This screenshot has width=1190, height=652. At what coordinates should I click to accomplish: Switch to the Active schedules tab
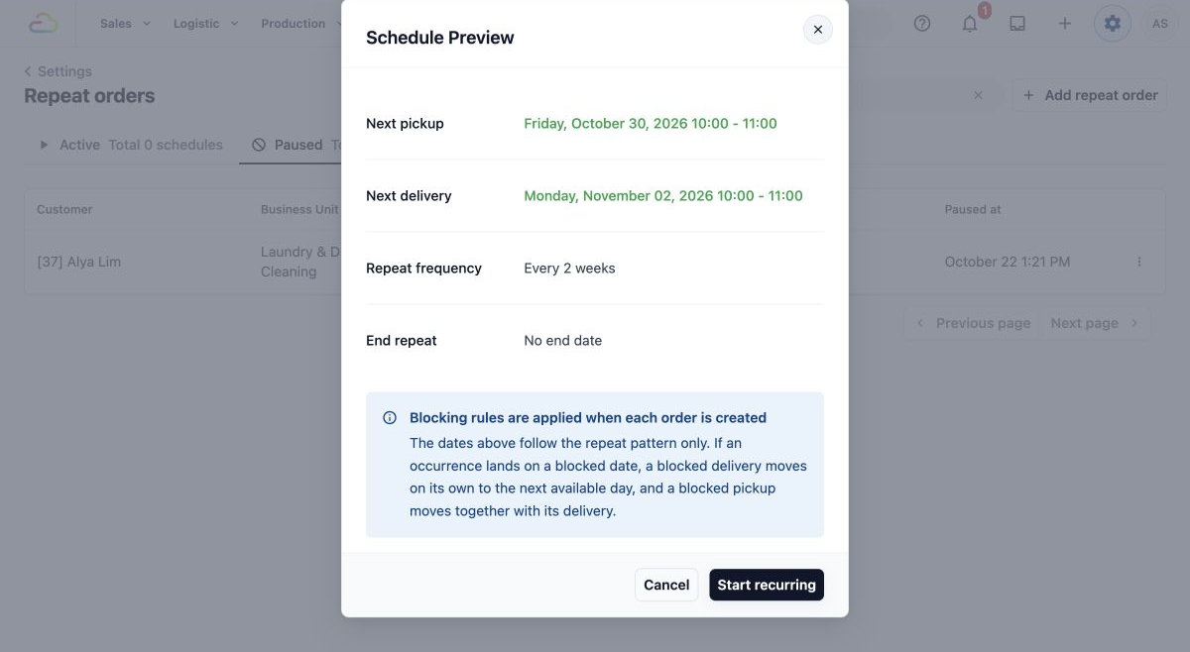coord(131,145)
